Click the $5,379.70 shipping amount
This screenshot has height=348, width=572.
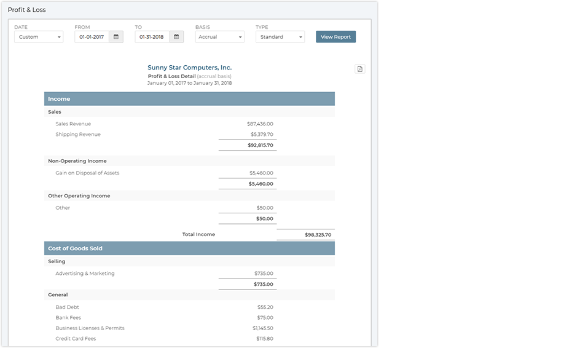(x=262, y=135)
